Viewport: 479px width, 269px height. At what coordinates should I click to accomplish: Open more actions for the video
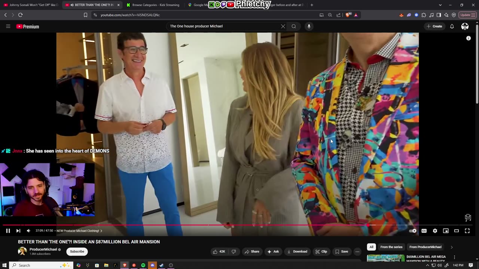(357, 251)
